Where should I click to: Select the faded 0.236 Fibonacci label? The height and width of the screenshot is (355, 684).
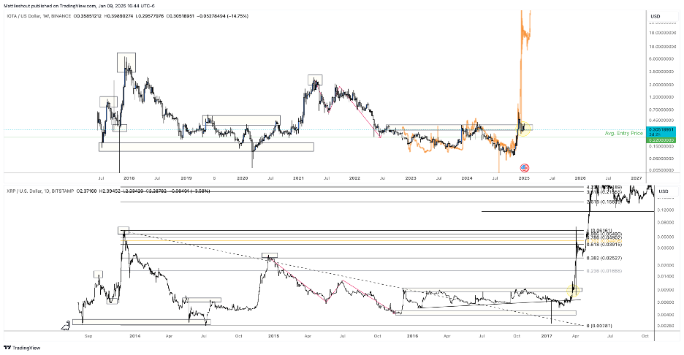click(x=604, y=271)
